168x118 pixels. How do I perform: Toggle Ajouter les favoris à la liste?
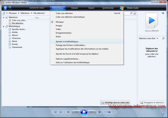click(87, 54)
